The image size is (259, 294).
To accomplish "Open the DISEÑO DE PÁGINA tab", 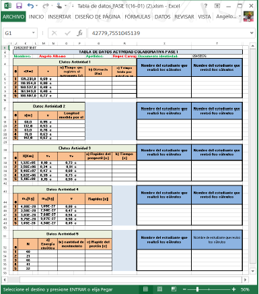I will 98,17.
